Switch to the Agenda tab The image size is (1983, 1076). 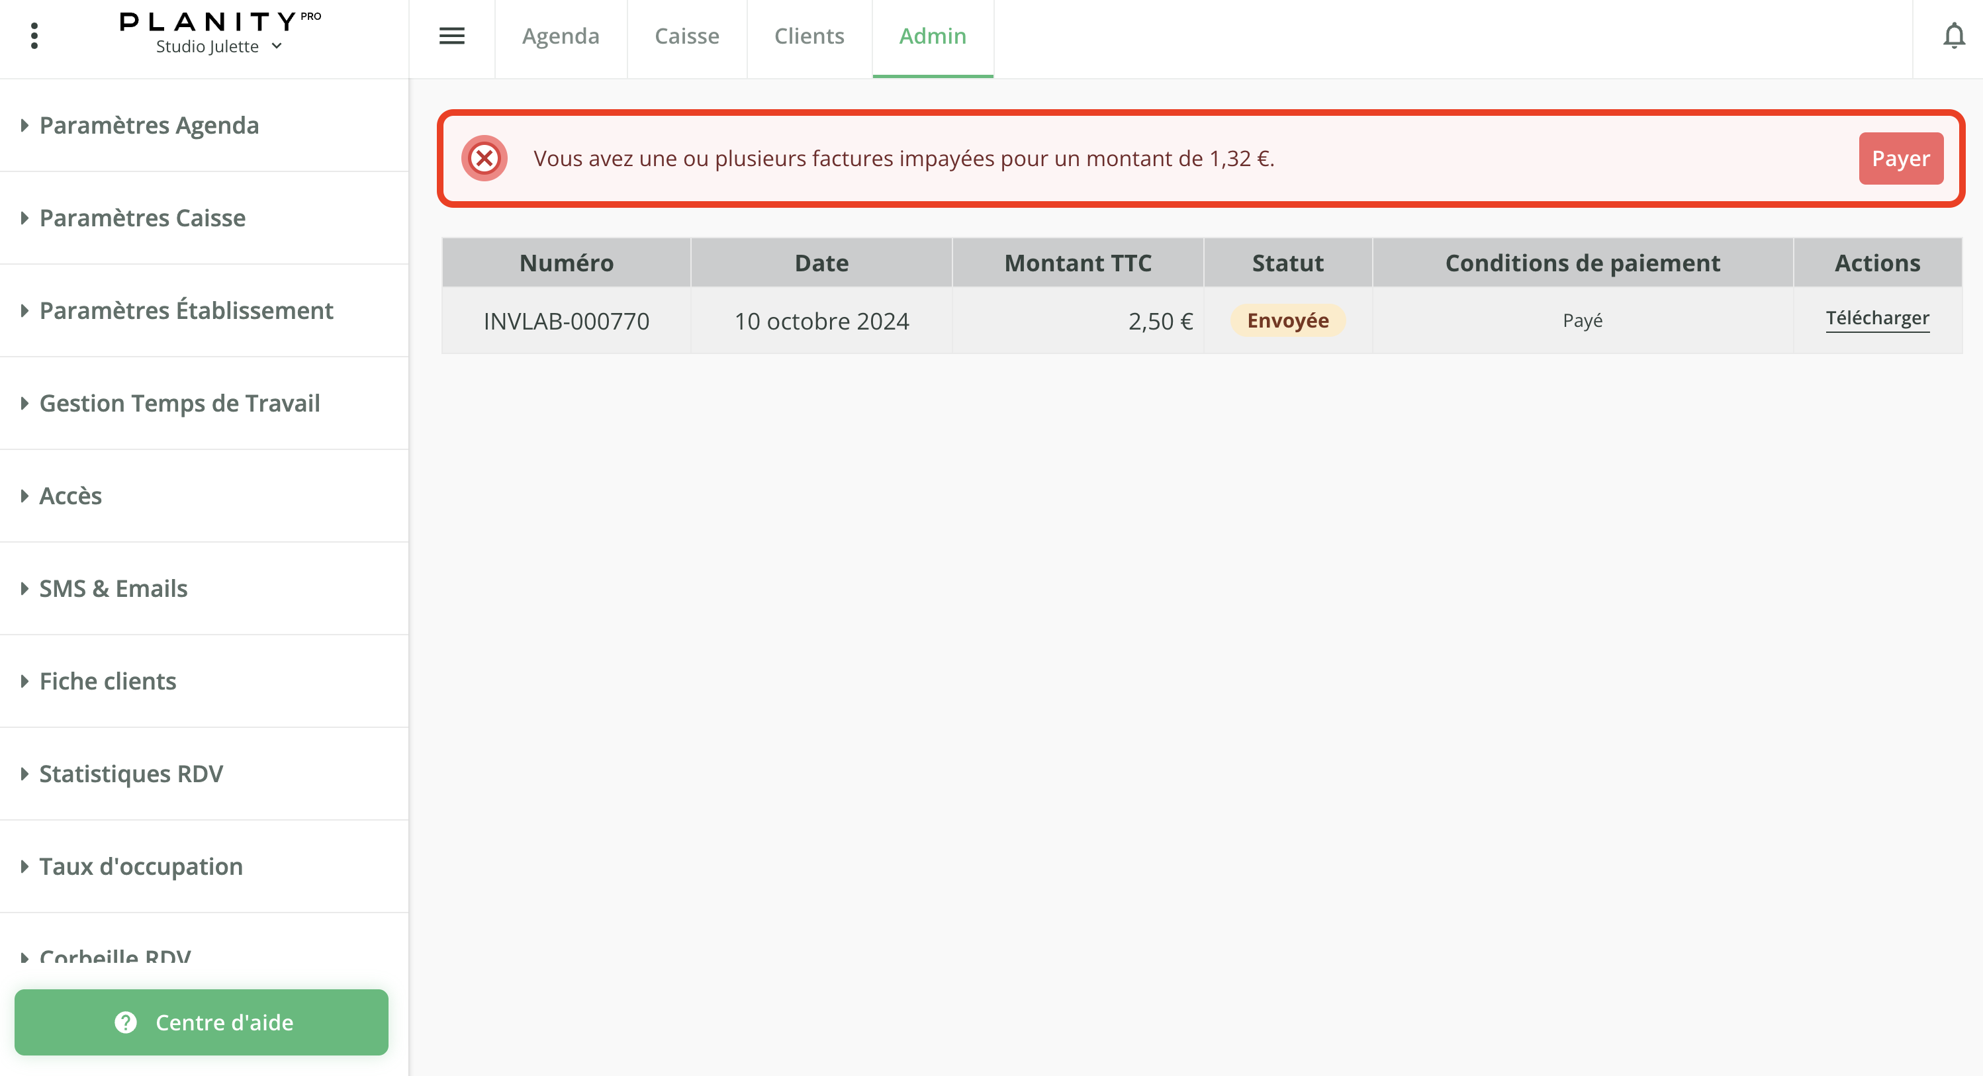[x=561, y=36]
